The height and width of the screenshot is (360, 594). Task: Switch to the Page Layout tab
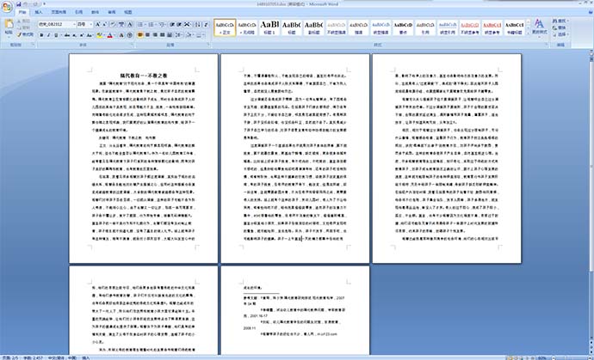[x=58, y=12]
